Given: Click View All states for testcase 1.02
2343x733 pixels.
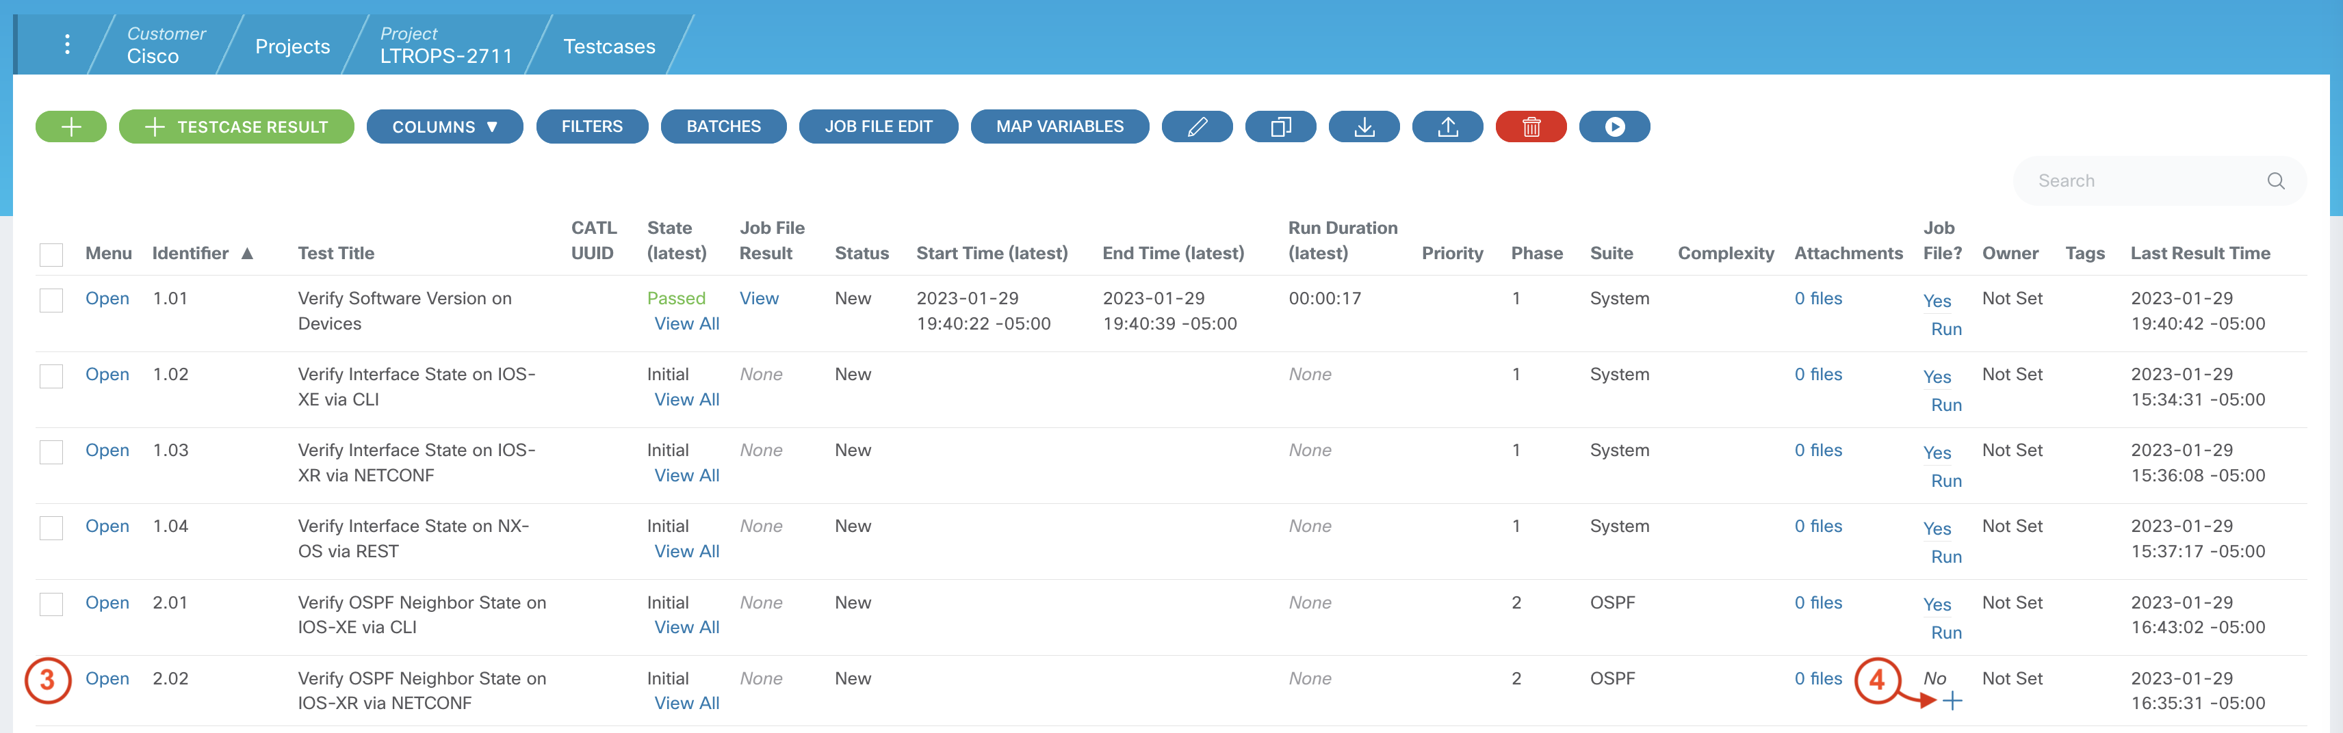Looking at the screenshot, I should pyautogui.click(x=687, y=399).
